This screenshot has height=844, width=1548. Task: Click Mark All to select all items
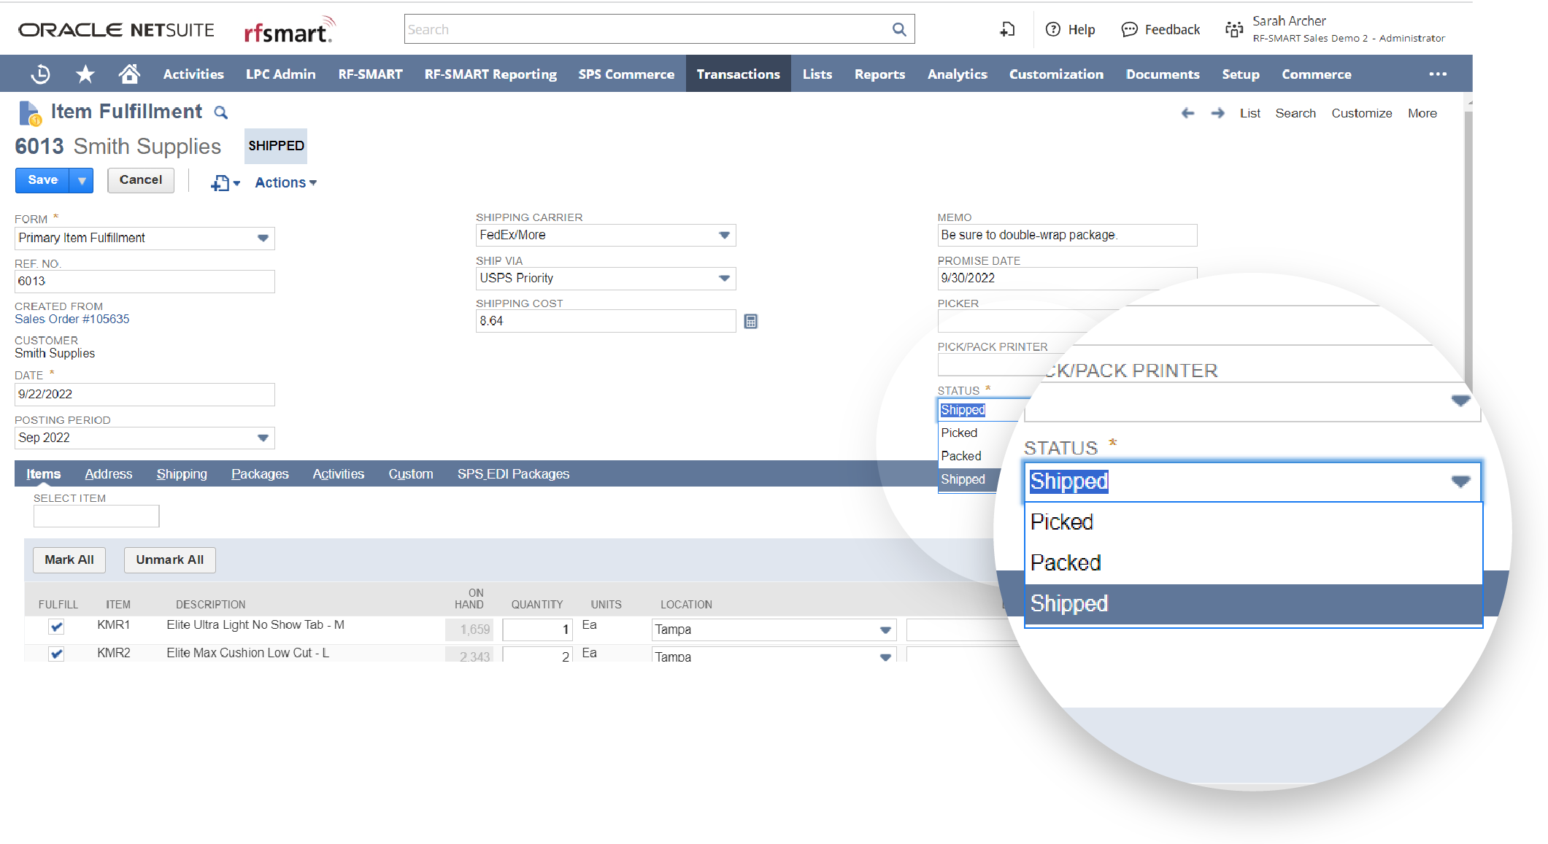point(69,560)
